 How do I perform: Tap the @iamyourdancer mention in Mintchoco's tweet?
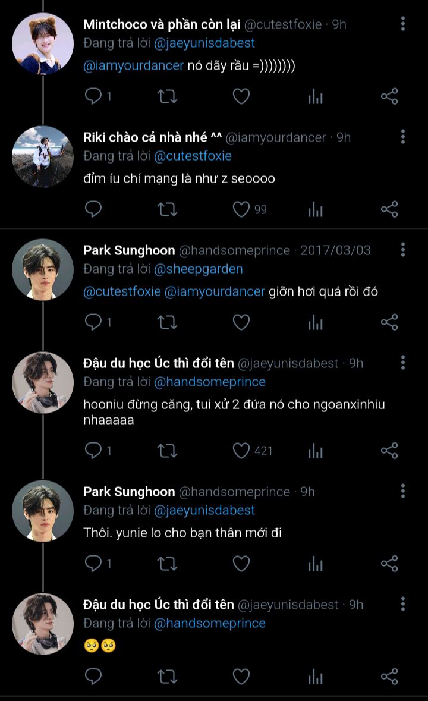pyautogui.click(x=134, y=65)
